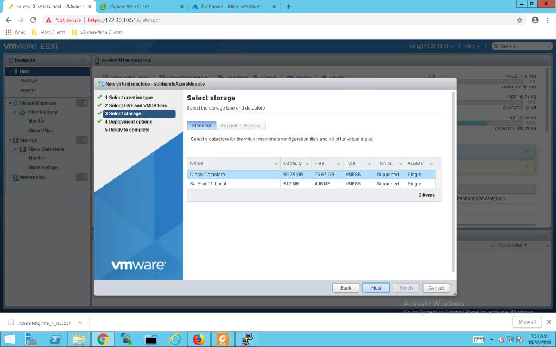Open the Command Prompt taskbar icon
The height and width of the screenshot is (347, 556).
[151, 339]
